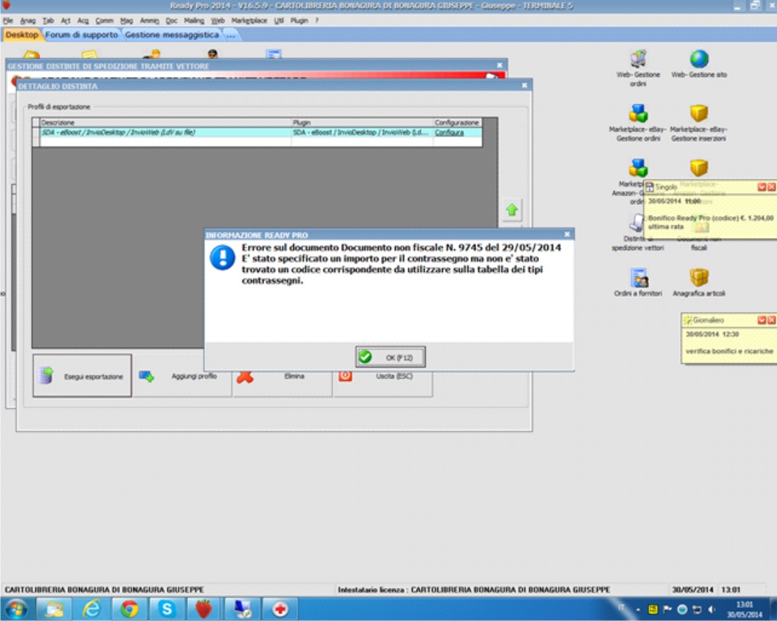Click Elimina button in Dettaglio distinta

(283, 376)
